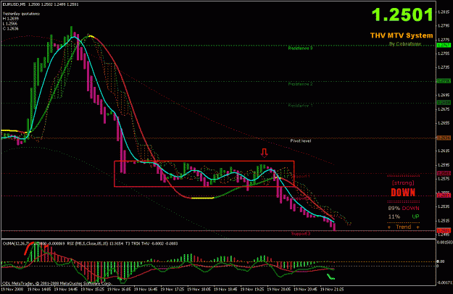Viewport: 453px width, 294px height.
Task: Click the '19 Nov 17:25' time label
Action: [x=173, y=289]
